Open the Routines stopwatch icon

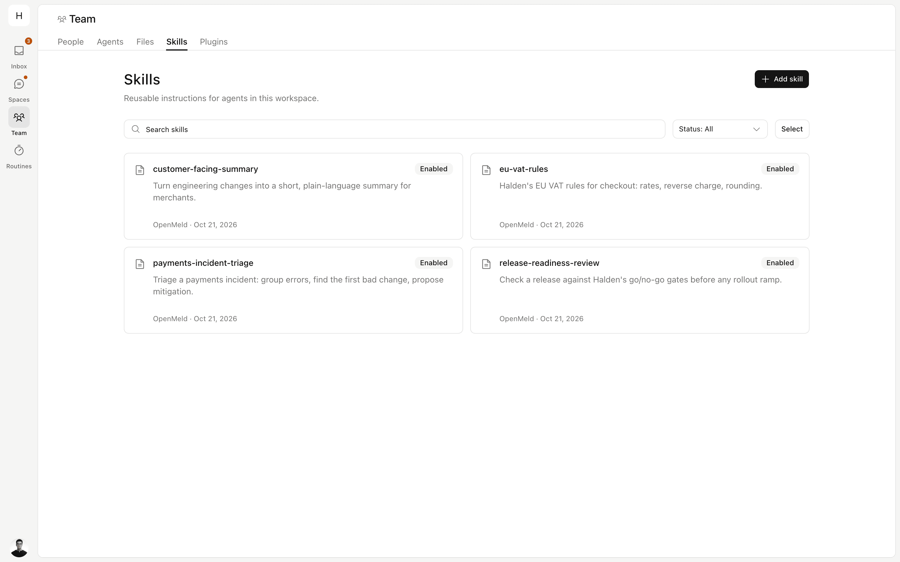coord(19,150)
